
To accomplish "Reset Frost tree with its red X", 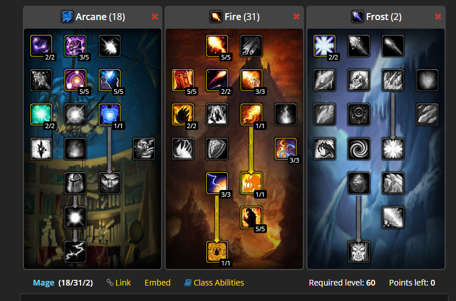I will click(438, 17).
